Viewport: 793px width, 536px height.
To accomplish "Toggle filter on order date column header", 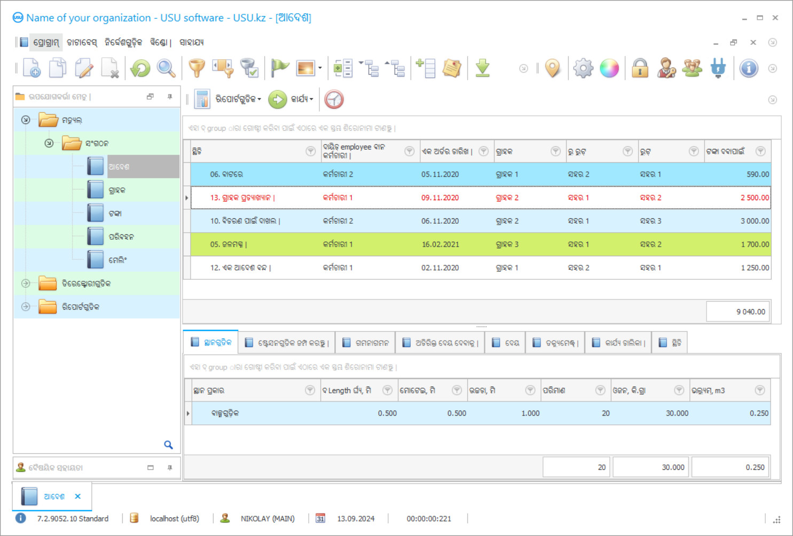I will tap(483, 152).
